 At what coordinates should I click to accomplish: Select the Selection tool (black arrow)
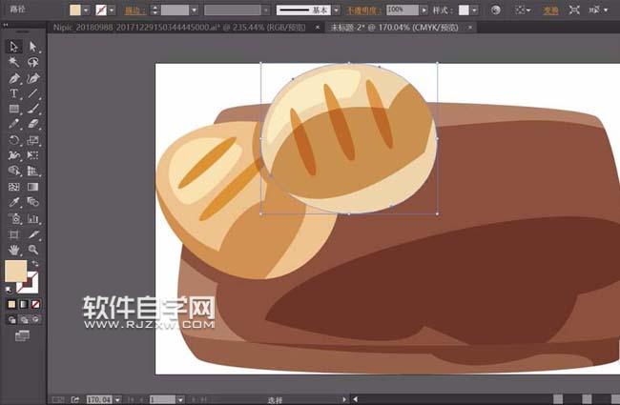tap(14, 47)
